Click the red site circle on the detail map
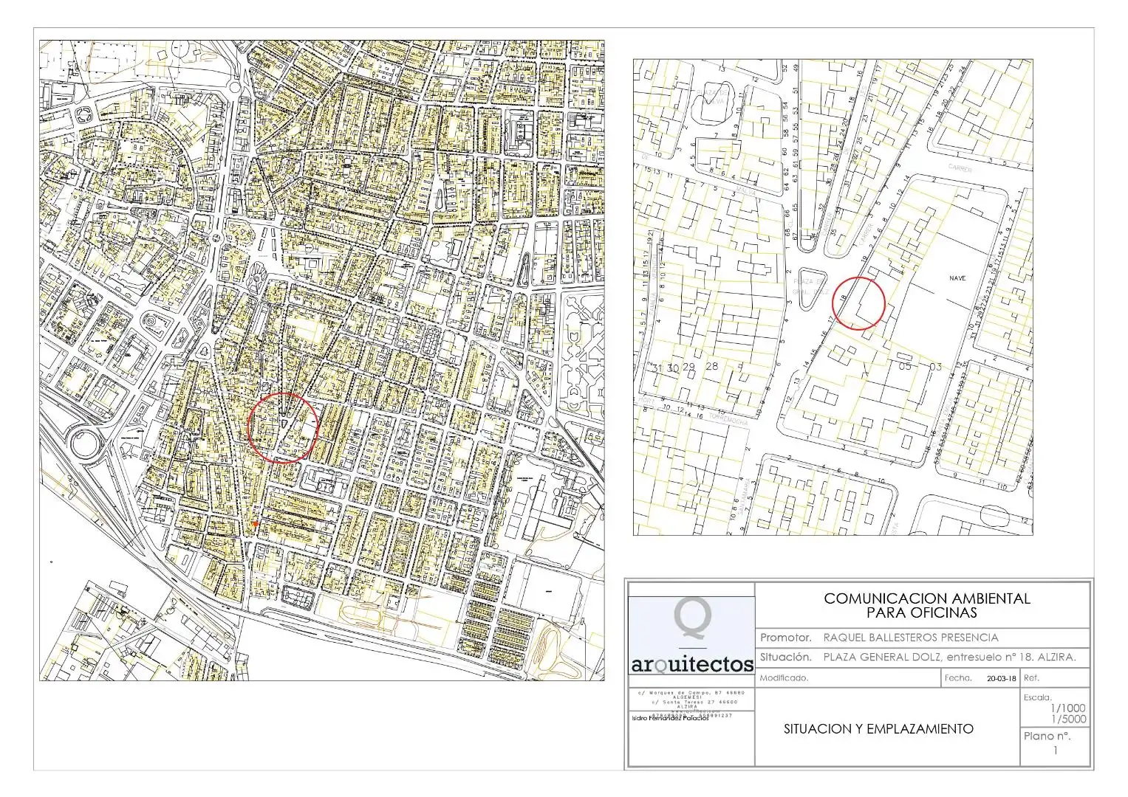1128x797 pixels. click(x=859, y=303)
